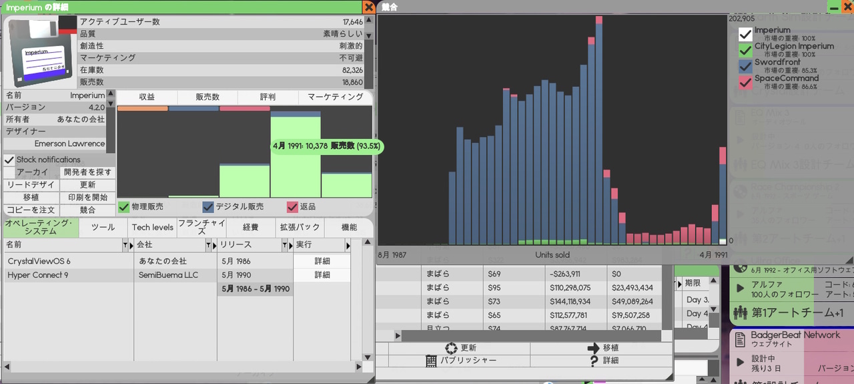Click the 競合 button in Imperium details

coord(87,210)
